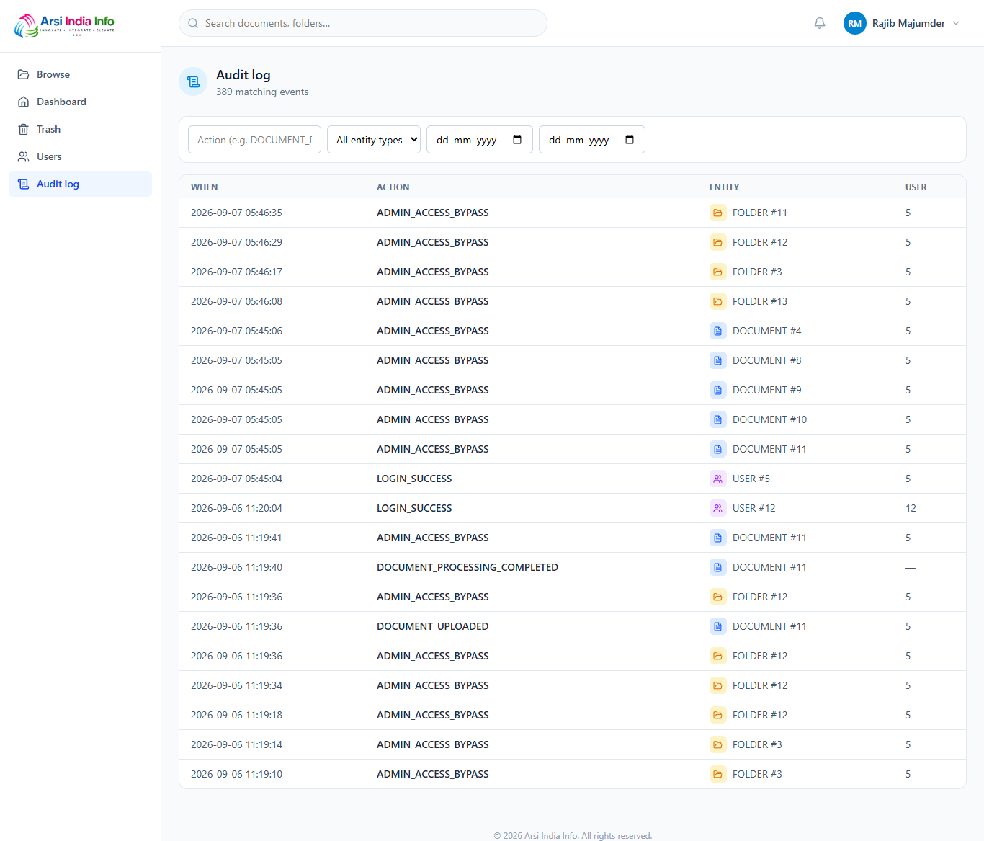984x841 pixels.
Task: Open calendar picker of first date field
Action: (x=517, y=140)
